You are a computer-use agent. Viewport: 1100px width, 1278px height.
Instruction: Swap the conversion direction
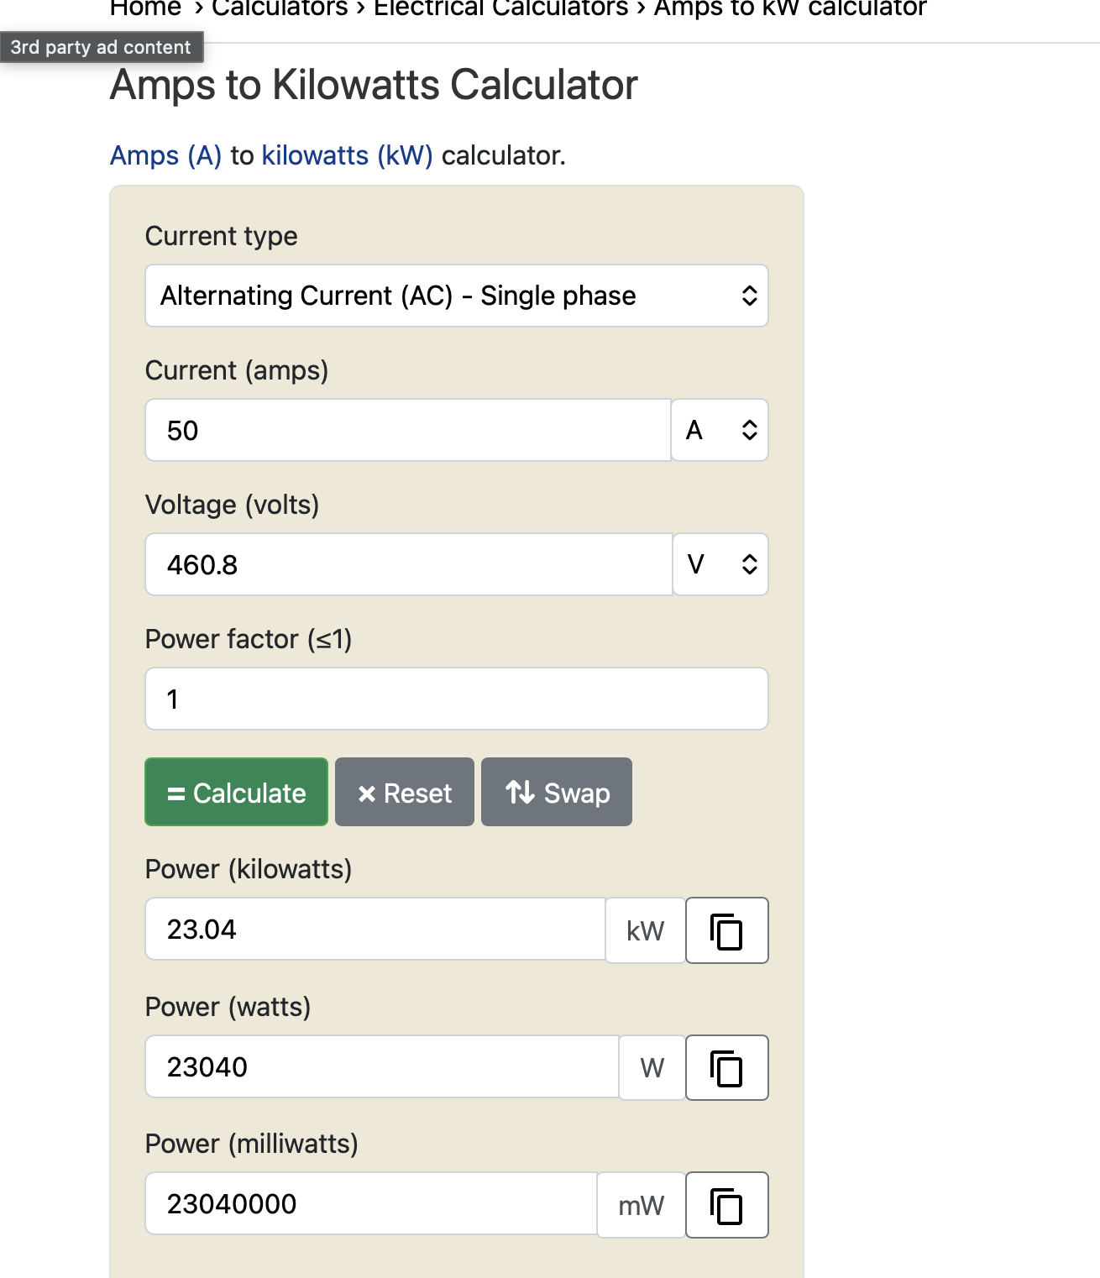556,793
